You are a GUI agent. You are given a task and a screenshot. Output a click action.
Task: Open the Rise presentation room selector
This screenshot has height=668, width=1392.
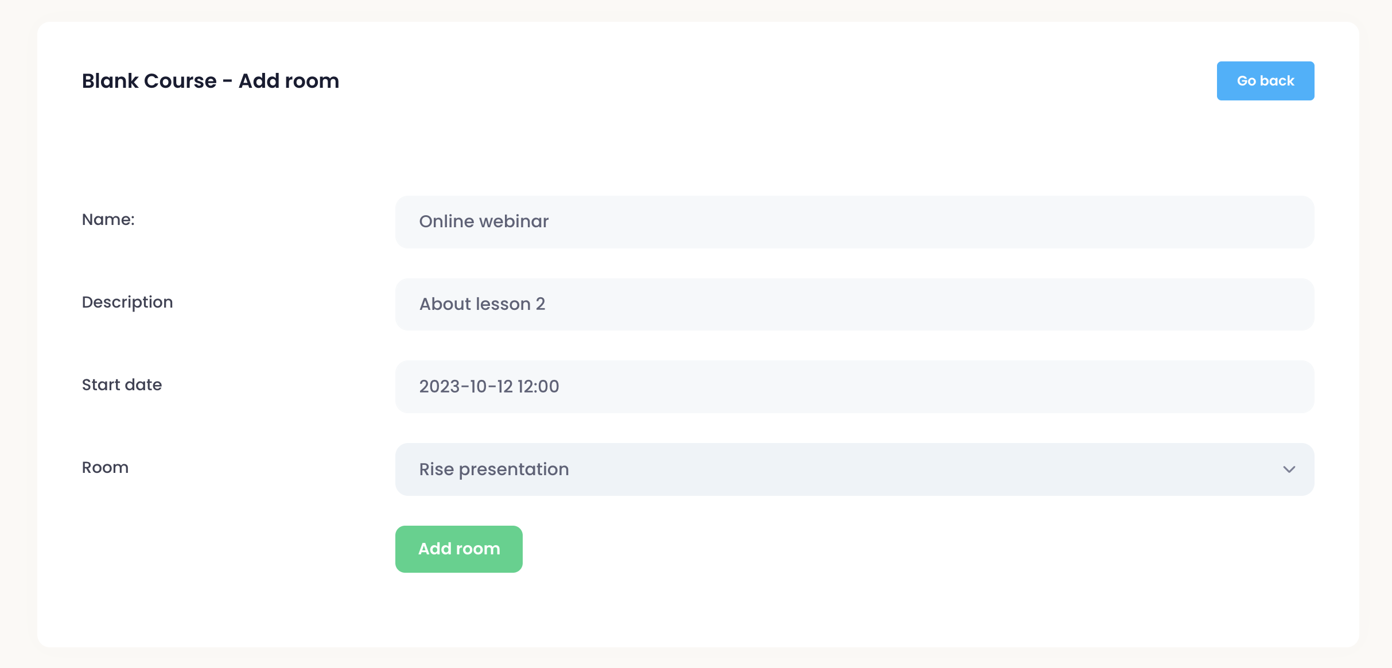click(854, 469)
